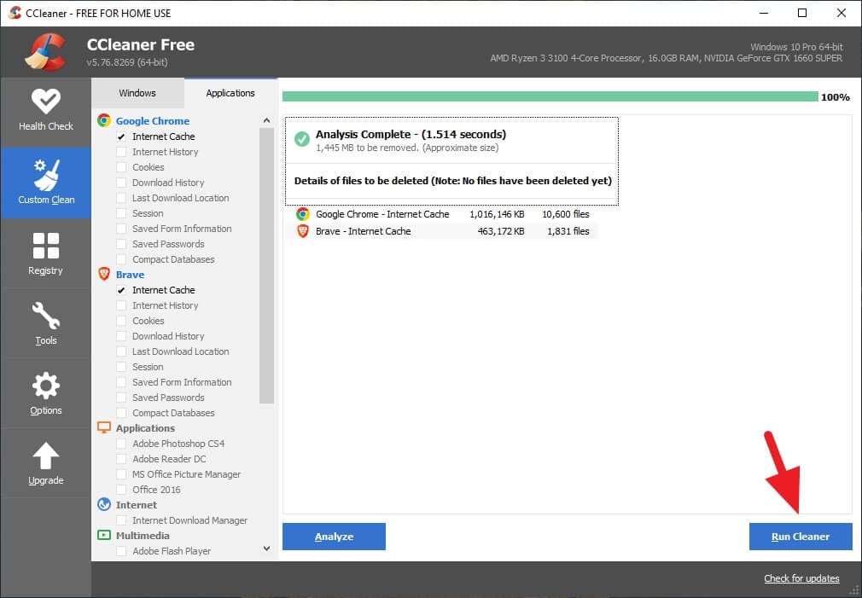Open CCleaner Options
The image size is (862, 598).
pyautogui.click(x=46, y=393)
